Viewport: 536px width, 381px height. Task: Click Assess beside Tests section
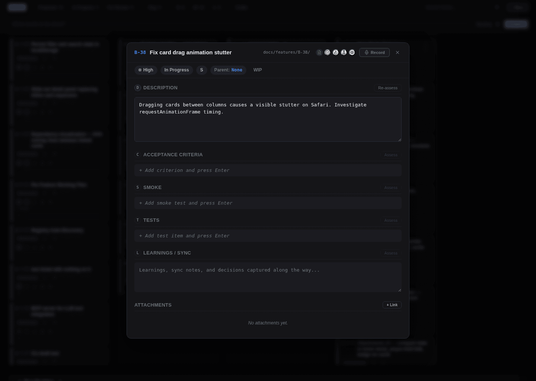coord(391,220)
